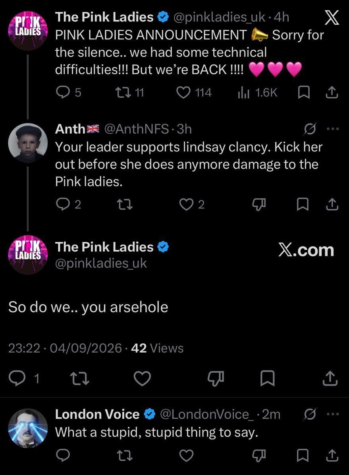Viewport: 349px width, 475px height.
Task: Repost the Pink Ladies announcement with 11 reposts
Action: click(x=131, y=92)
